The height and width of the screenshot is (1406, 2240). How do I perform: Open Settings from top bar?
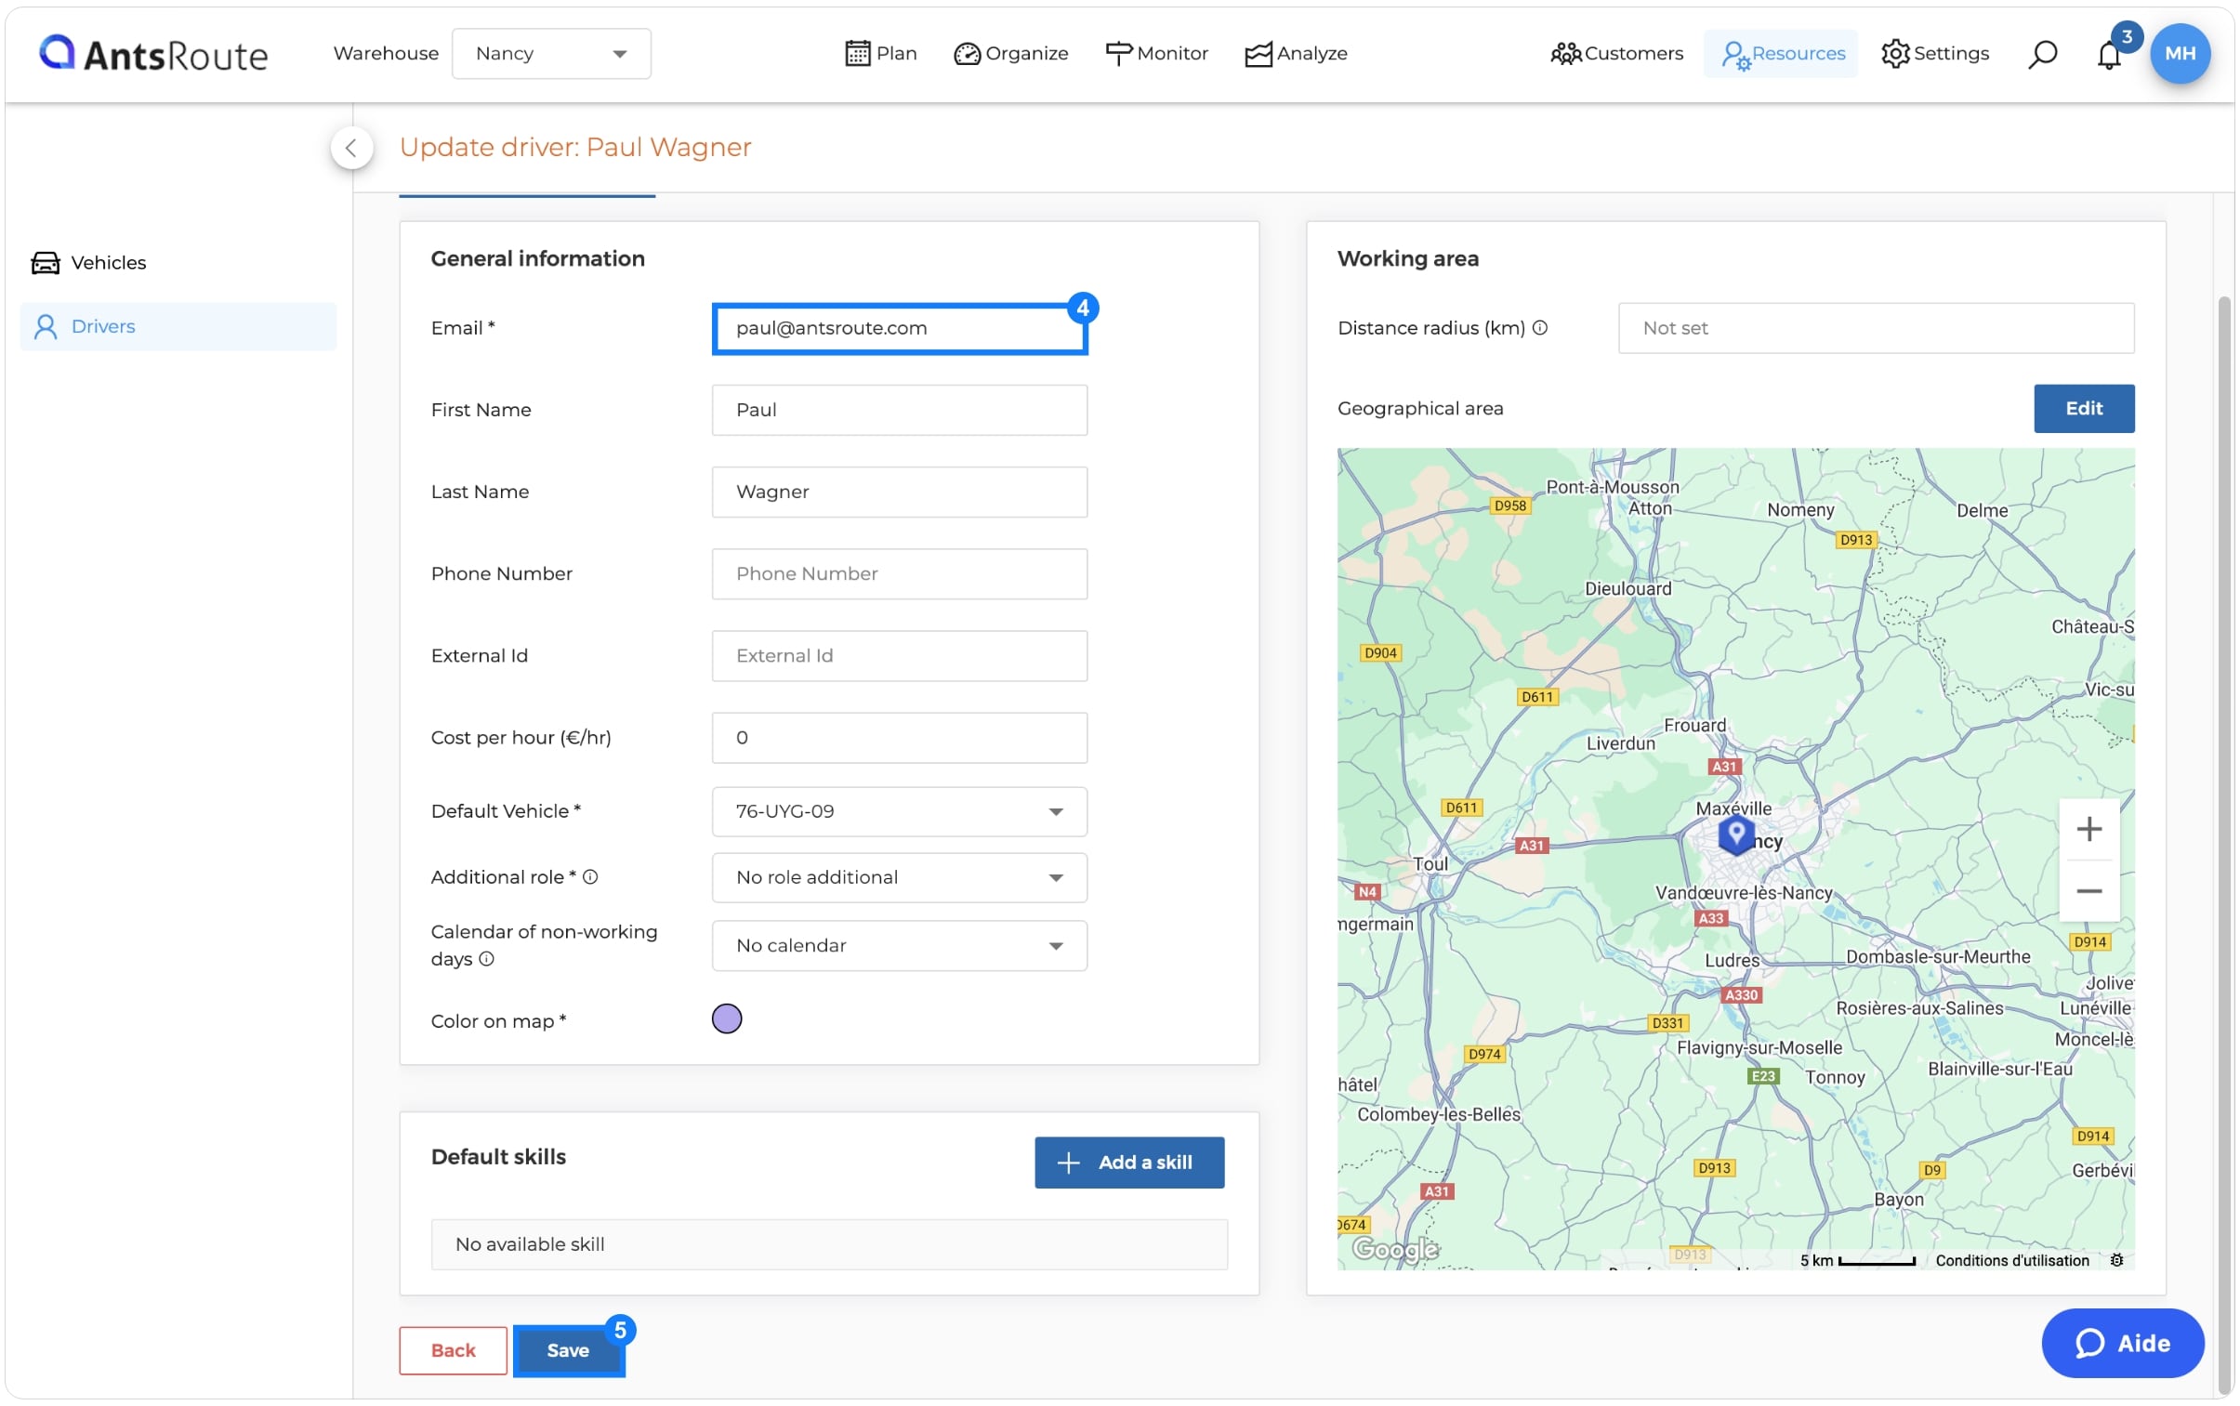coord(1934,54)
